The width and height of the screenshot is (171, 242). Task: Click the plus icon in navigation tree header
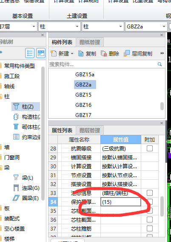pyautogui.click(x=1, y=52)
